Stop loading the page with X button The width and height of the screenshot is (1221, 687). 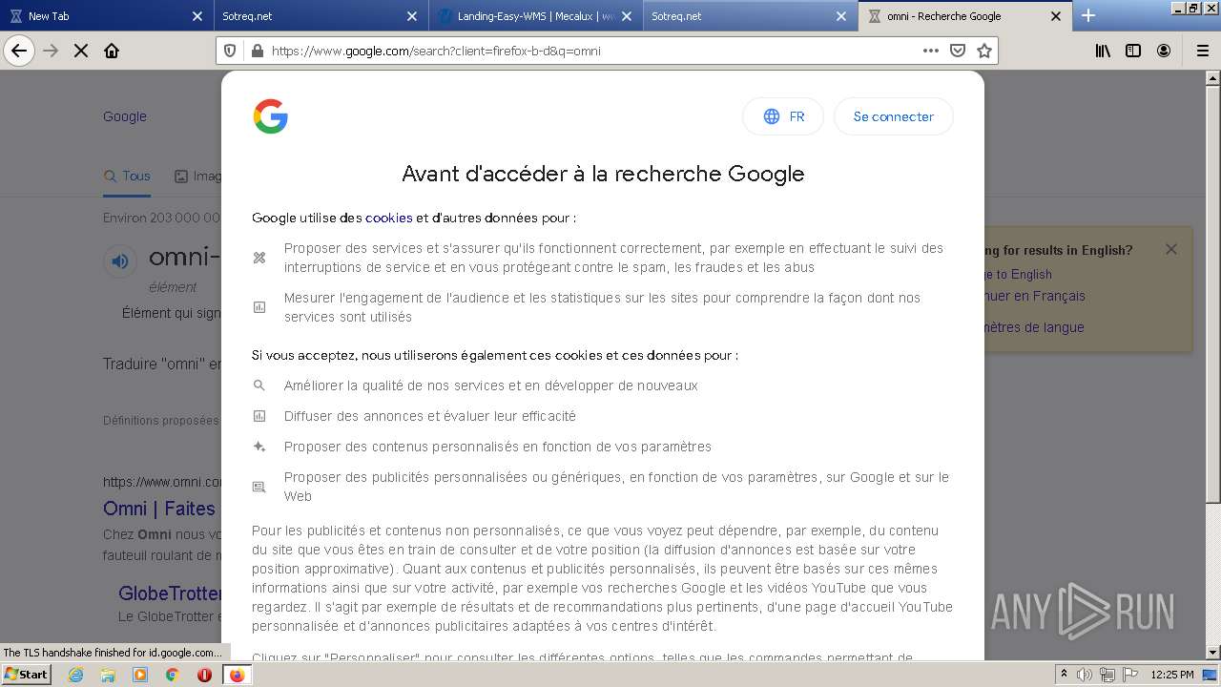pos(81,51)
